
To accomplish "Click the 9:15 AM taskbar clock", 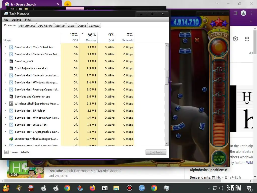I will tap(234, 188).
